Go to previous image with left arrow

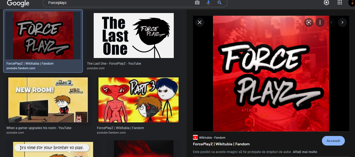click(331, 22)
